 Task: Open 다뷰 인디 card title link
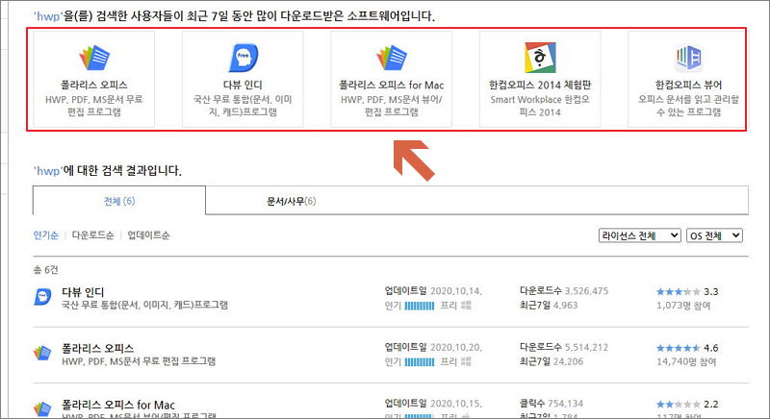click(x=244, y=85)
